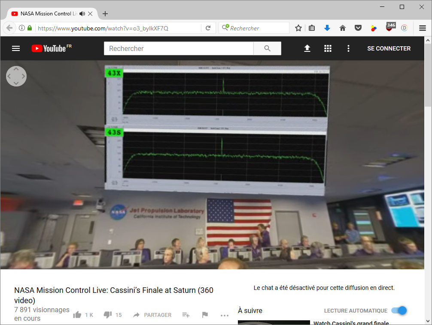This screenshot has width=432, height=325.
Task: Dislike the video with thumbs down
Action: [107, 315]
